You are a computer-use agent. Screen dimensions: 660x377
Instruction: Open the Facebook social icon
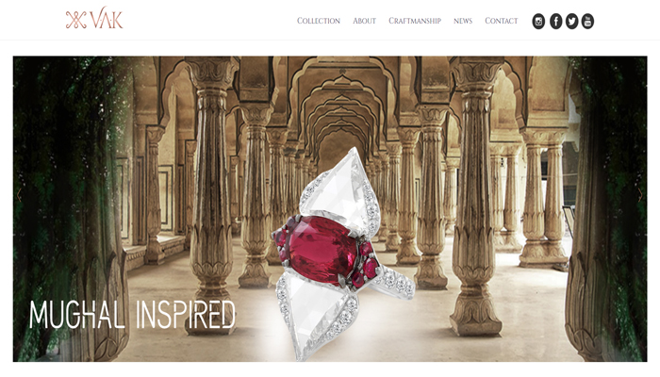point(555,22)
